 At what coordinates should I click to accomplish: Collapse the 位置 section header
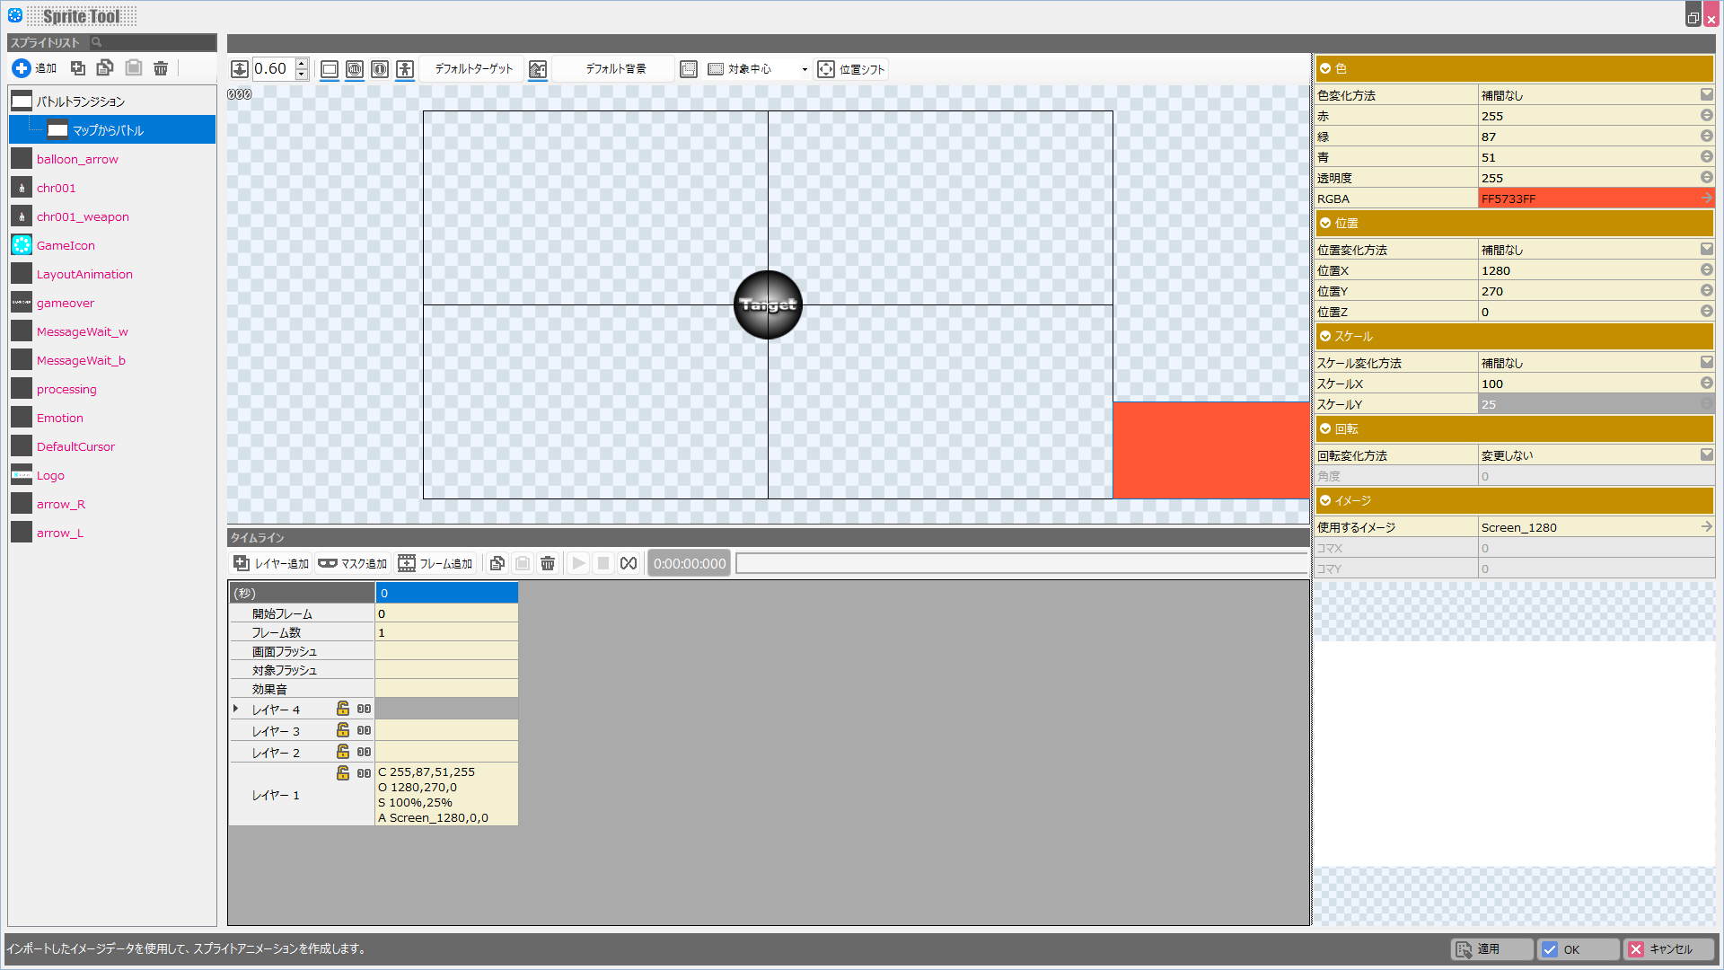point(1325,223)
